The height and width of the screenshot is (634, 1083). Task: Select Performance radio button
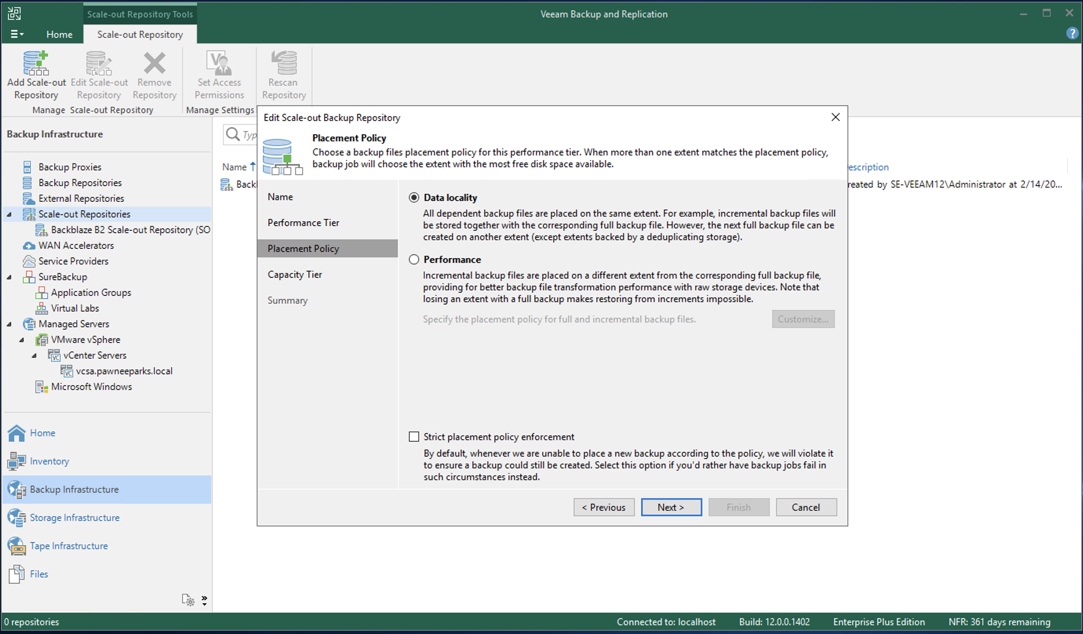414,259
